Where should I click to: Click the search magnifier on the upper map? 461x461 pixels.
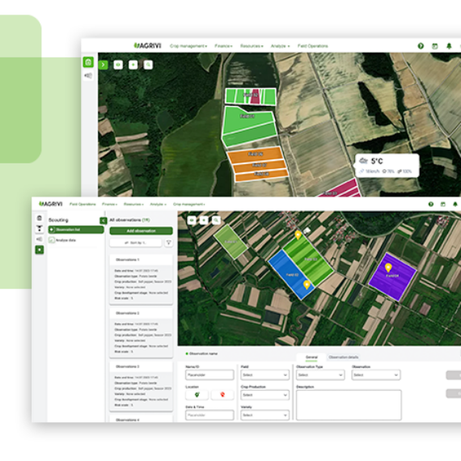pos(148,65)
